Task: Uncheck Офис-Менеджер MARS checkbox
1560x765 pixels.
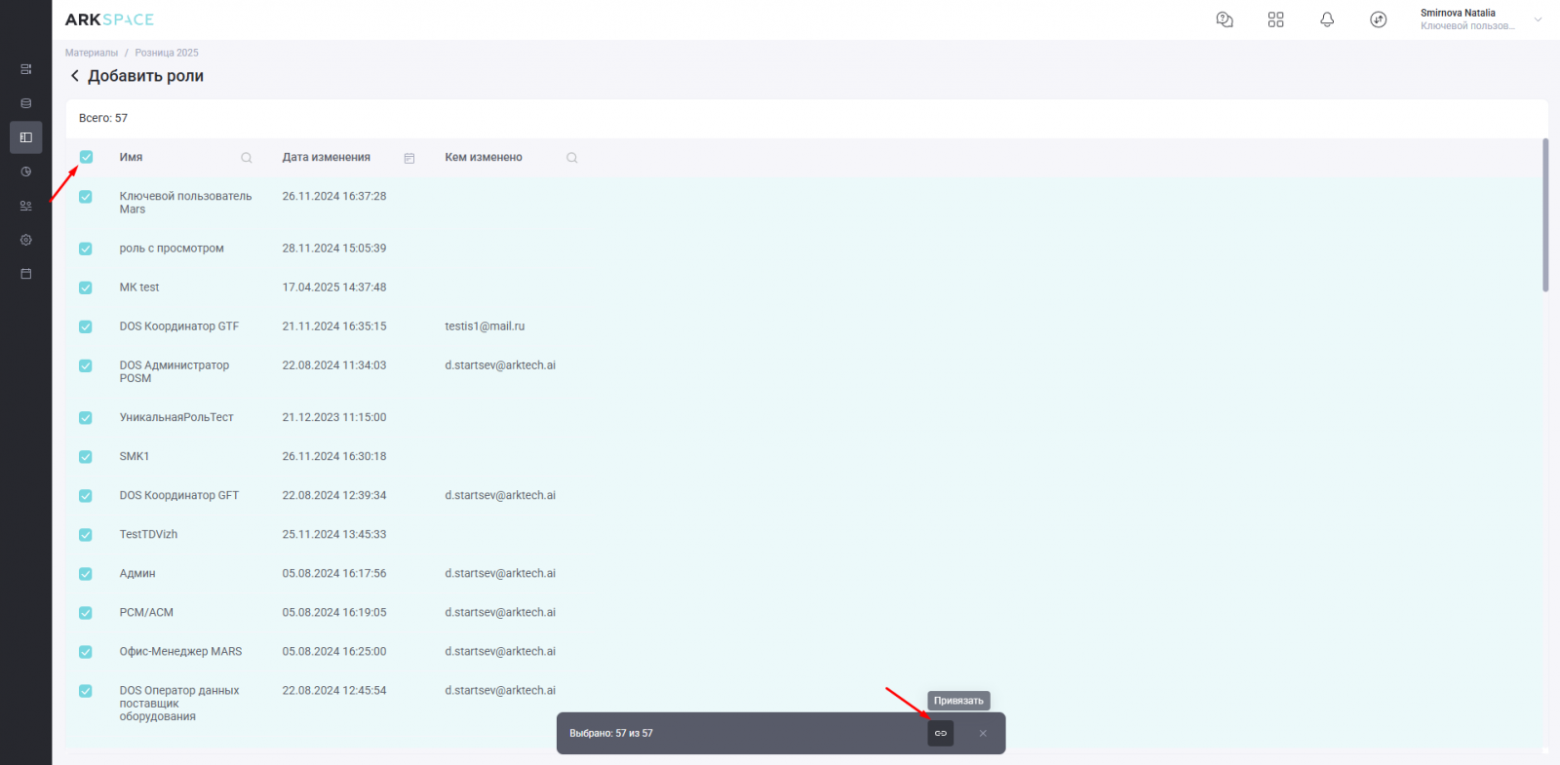Action: point(86,652)
